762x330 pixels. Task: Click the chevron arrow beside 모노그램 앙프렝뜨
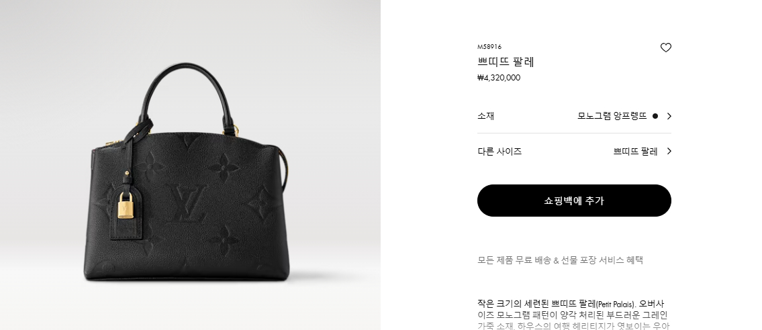pyautogui.click(x=669, y=116)
